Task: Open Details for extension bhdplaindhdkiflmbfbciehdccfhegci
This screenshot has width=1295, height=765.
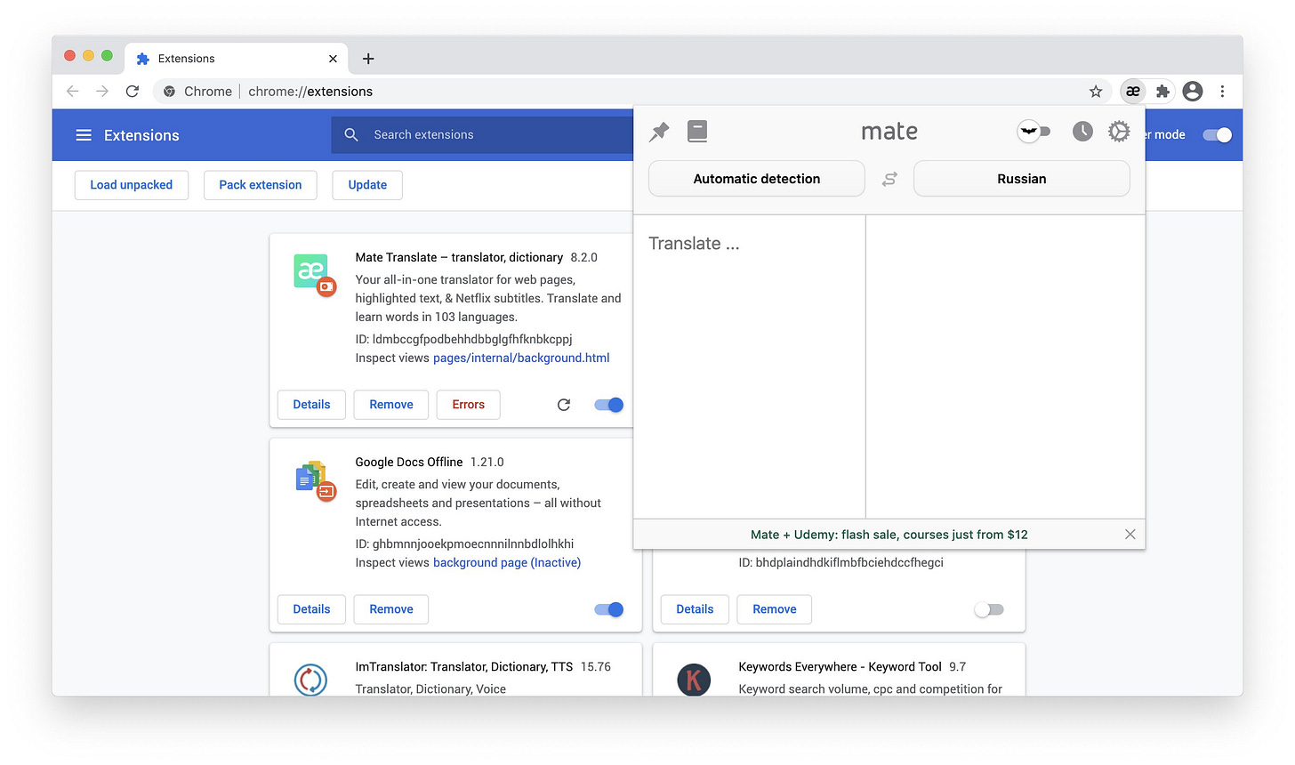Action: pyautogui.click(x=695, y=609)
